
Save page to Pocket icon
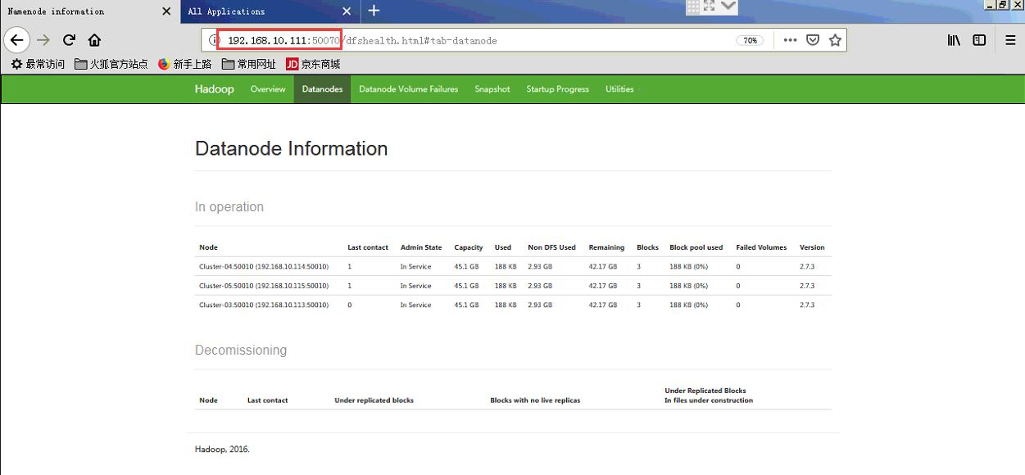point(813,40)
